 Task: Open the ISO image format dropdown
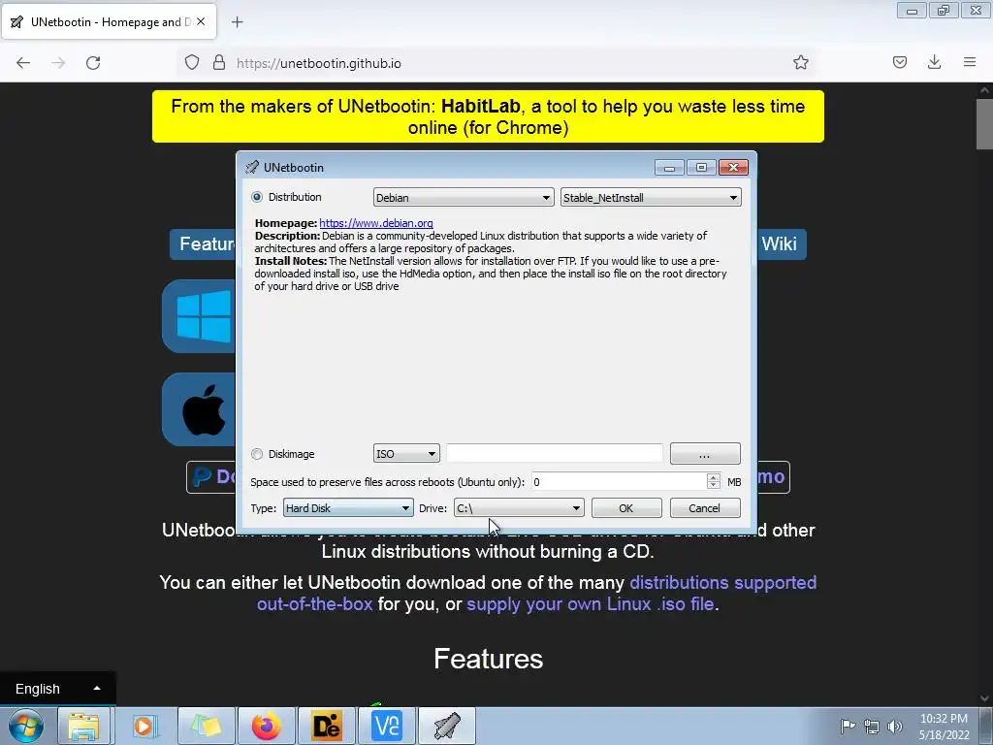point(406,454)
